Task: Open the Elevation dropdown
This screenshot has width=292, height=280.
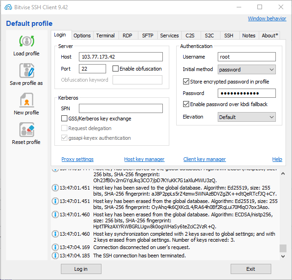Action: tap(246, 117)
